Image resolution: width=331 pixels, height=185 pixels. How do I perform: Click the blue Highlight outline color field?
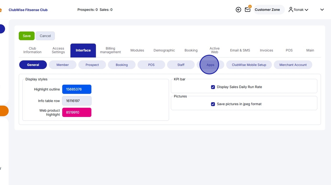77,89
